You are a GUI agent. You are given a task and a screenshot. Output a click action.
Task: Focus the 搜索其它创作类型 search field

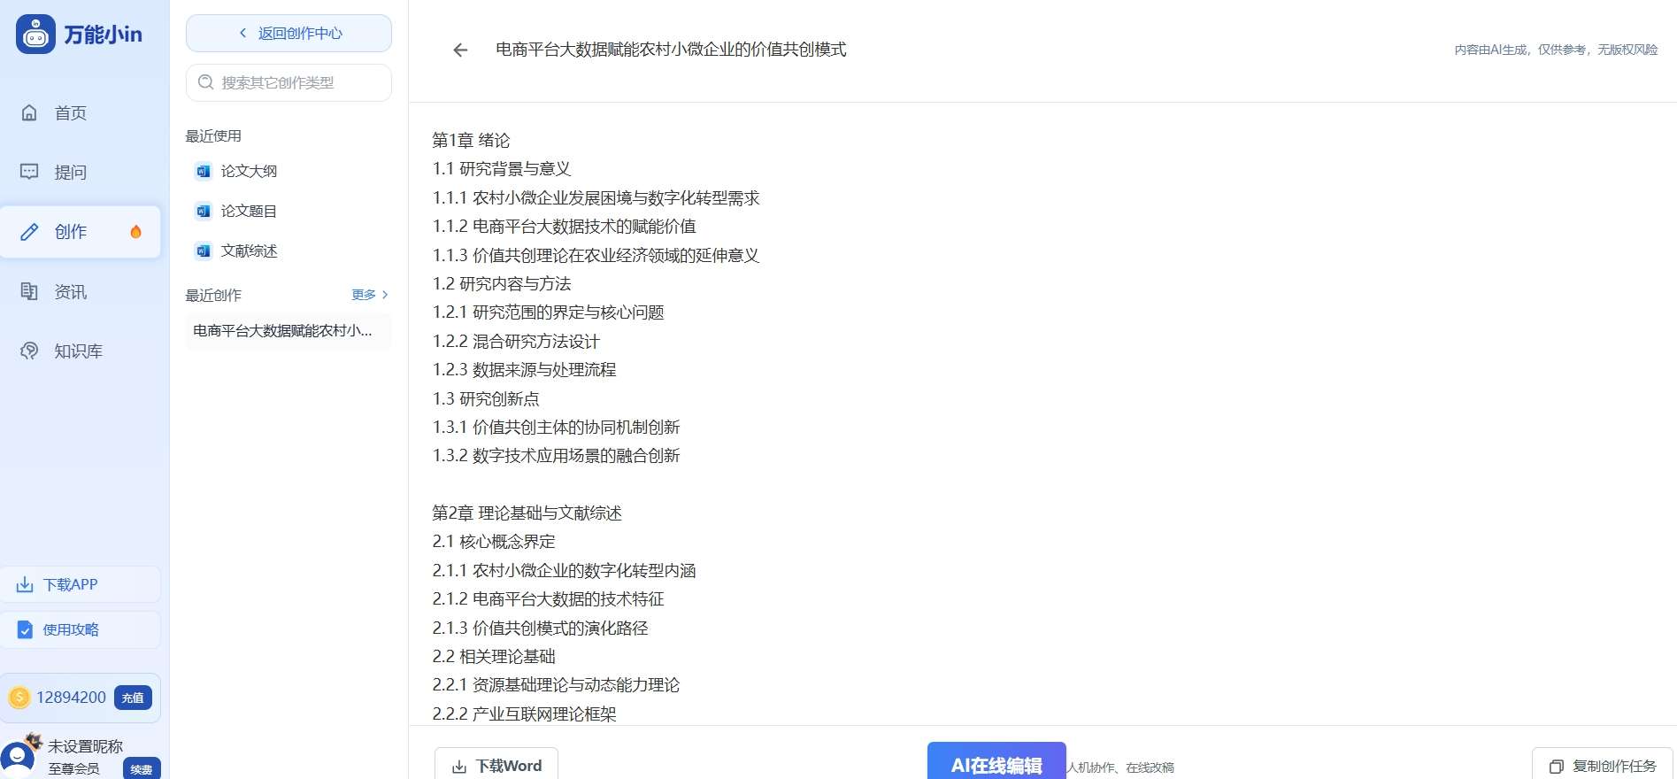tap(288, 82)
